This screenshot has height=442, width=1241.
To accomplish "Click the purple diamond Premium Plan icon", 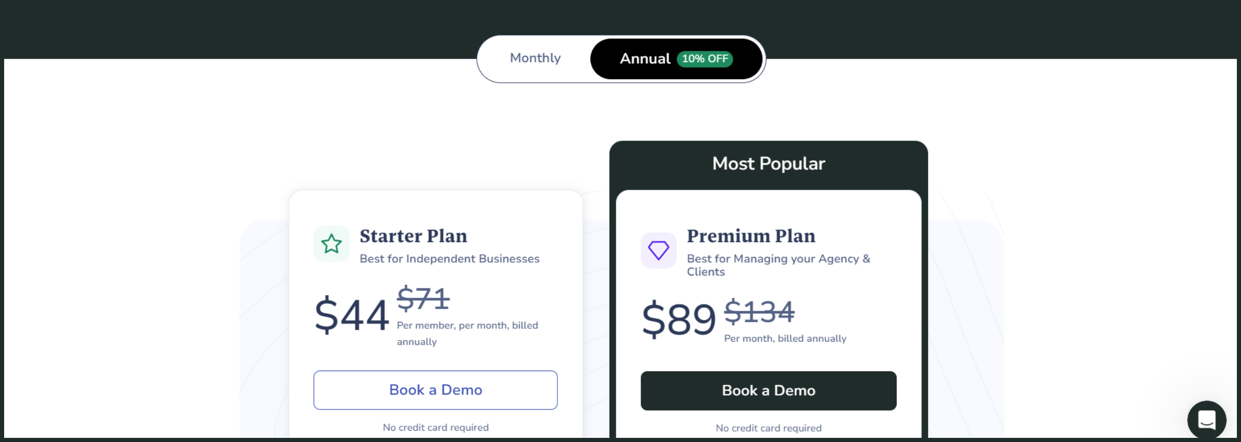I will tap(658, 250).
